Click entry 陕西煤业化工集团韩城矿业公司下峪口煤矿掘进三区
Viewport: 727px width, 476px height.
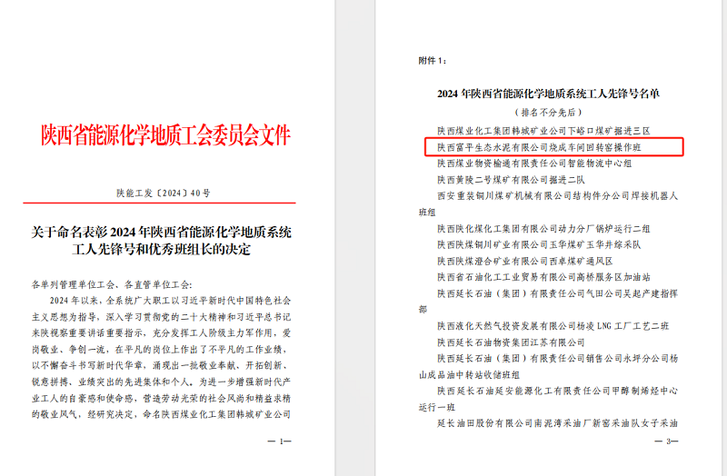pyautogui.click(x=543, y=131)
